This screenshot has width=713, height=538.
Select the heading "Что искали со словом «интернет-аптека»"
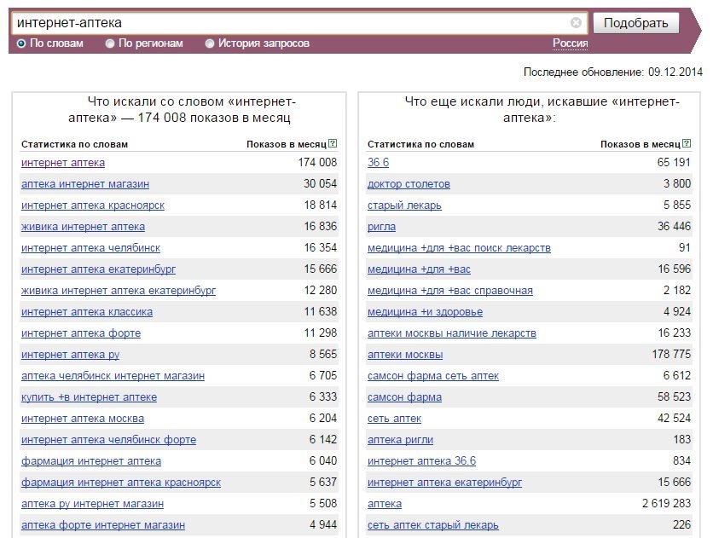tap(182, 109)
